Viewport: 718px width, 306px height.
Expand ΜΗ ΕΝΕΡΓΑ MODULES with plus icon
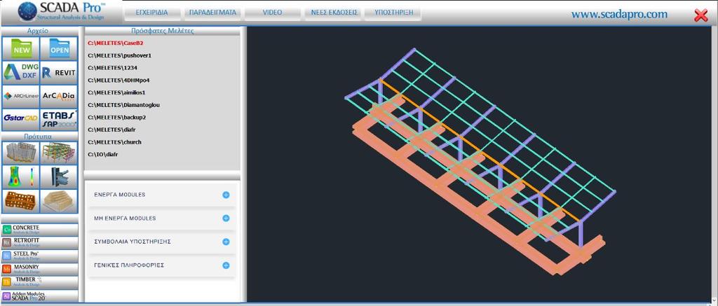tap(226, 218)
